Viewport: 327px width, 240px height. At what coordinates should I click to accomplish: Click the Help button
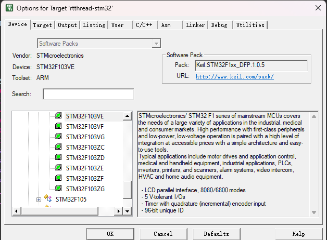click(x=299, y=234)
